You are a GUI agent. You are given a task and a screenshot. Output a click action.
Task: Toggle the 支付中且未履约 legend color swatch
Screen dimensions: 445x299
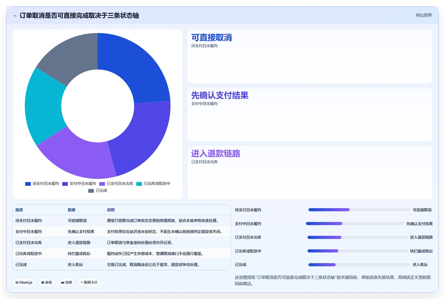65,184
